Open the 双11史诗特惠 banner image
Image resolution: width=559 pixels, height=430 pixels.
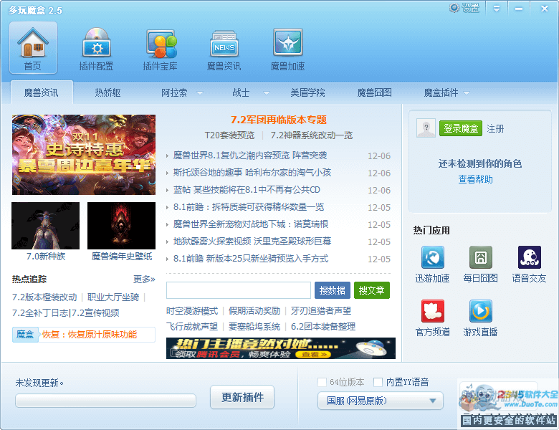pos(84,155)
